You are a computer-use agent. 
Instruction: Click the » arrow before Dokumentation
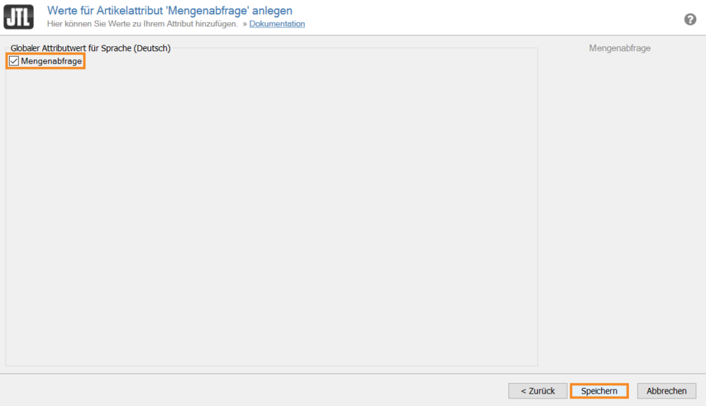click(244, 24)
